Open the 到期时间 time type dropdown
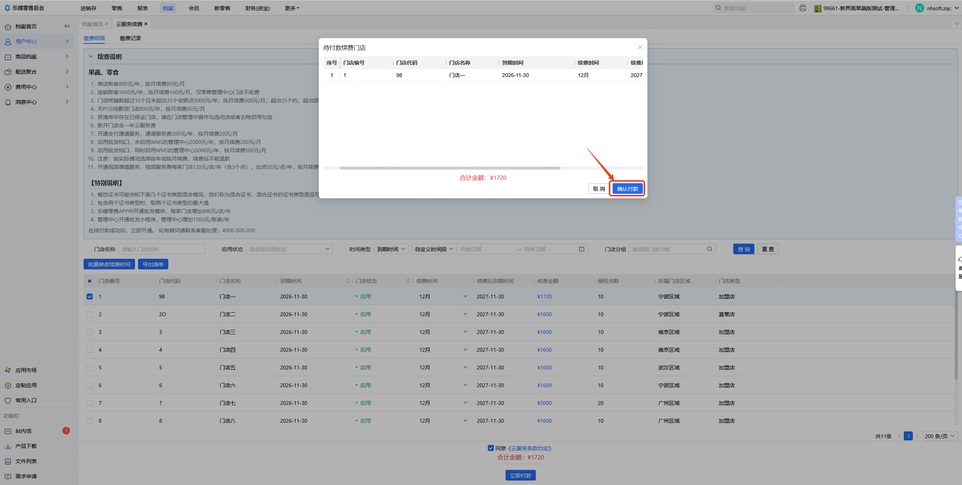The width and height of the screenshot is (962, 485). click(391, 249)
